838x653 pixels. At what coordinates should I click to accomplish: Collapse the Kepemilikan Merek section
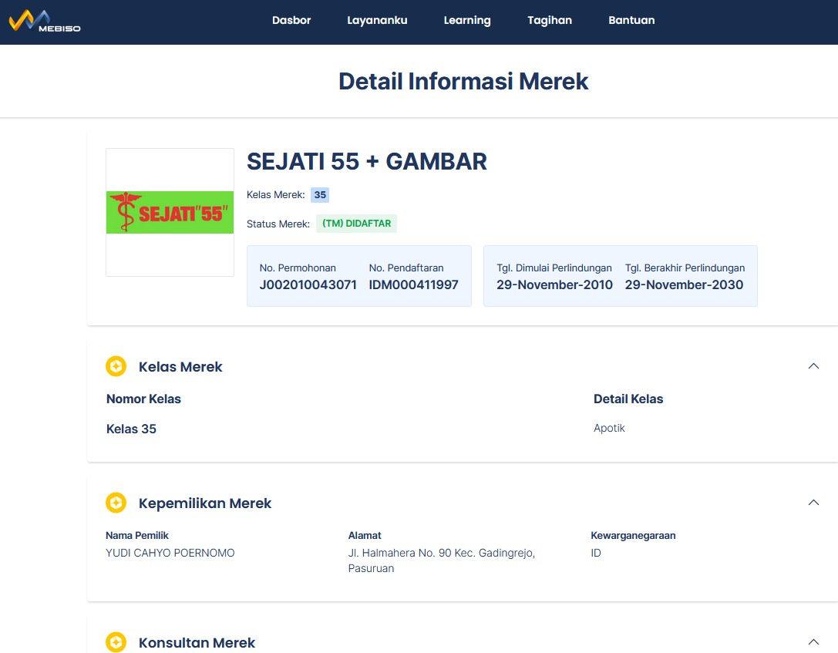pos(813,503)
